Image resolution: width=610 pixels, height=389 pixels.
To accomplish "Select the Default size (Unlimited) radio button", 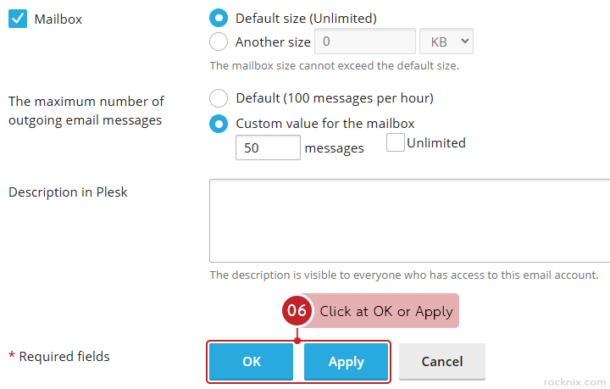I will [x=219, y=18].
